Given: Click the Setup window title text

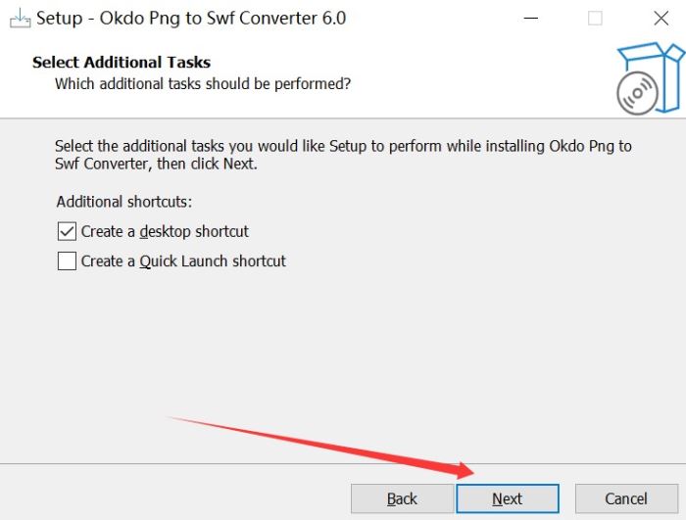Looking at the screenshot, I should pos(191,18).
